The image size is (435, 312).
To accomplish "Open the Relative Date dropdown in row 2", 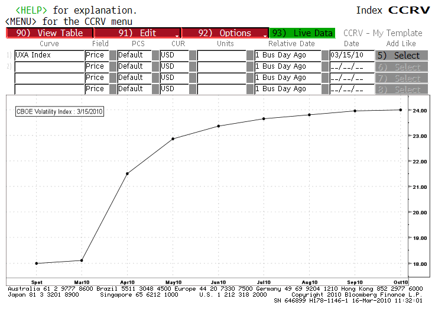I will (325, 67).
